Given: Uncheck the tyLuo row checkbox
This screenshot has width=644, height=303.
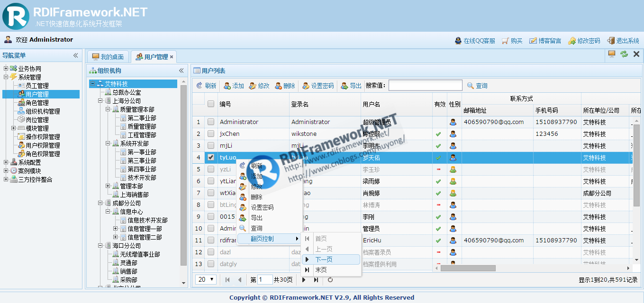Looking at the screenshot, I should point(211,157).
